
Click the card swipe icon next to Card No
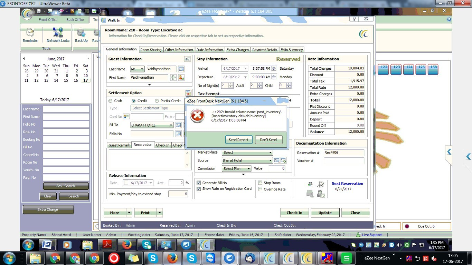(x=126, y=117)
